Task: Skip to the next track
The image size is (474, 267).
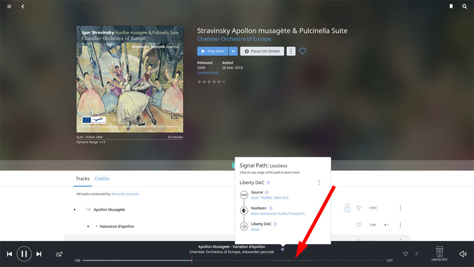Action: (39, 254)
